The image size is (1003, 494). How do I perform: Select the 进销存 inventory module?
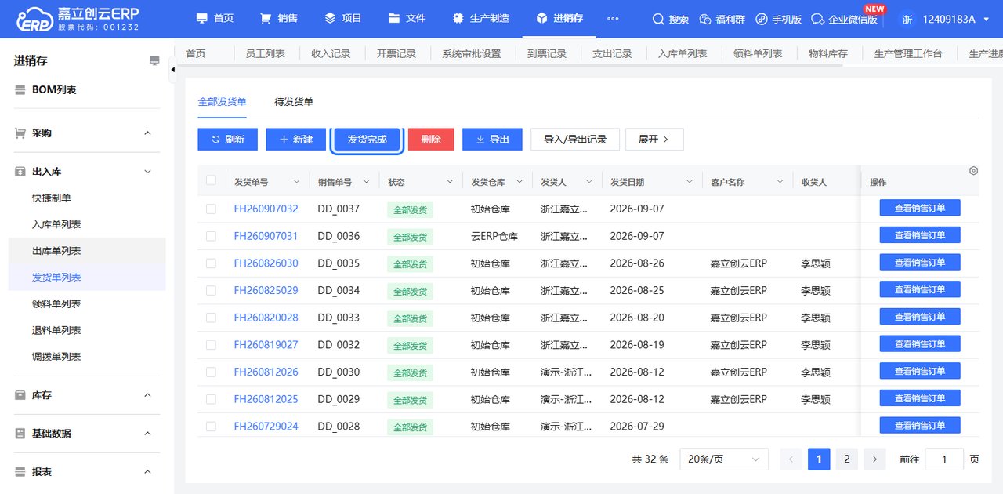pos(559,18)
